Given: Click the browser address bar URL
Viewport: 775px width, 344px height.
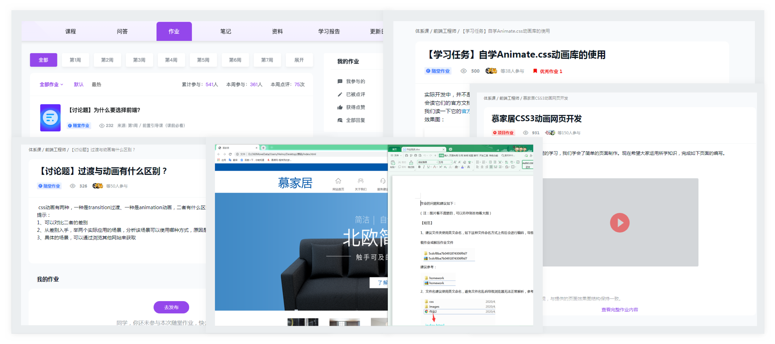Looking at the screenshot, I should (x=282, y=154).
